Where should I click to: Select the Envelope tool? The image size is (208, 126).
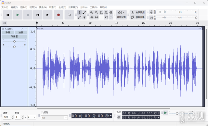click(84, 13)
